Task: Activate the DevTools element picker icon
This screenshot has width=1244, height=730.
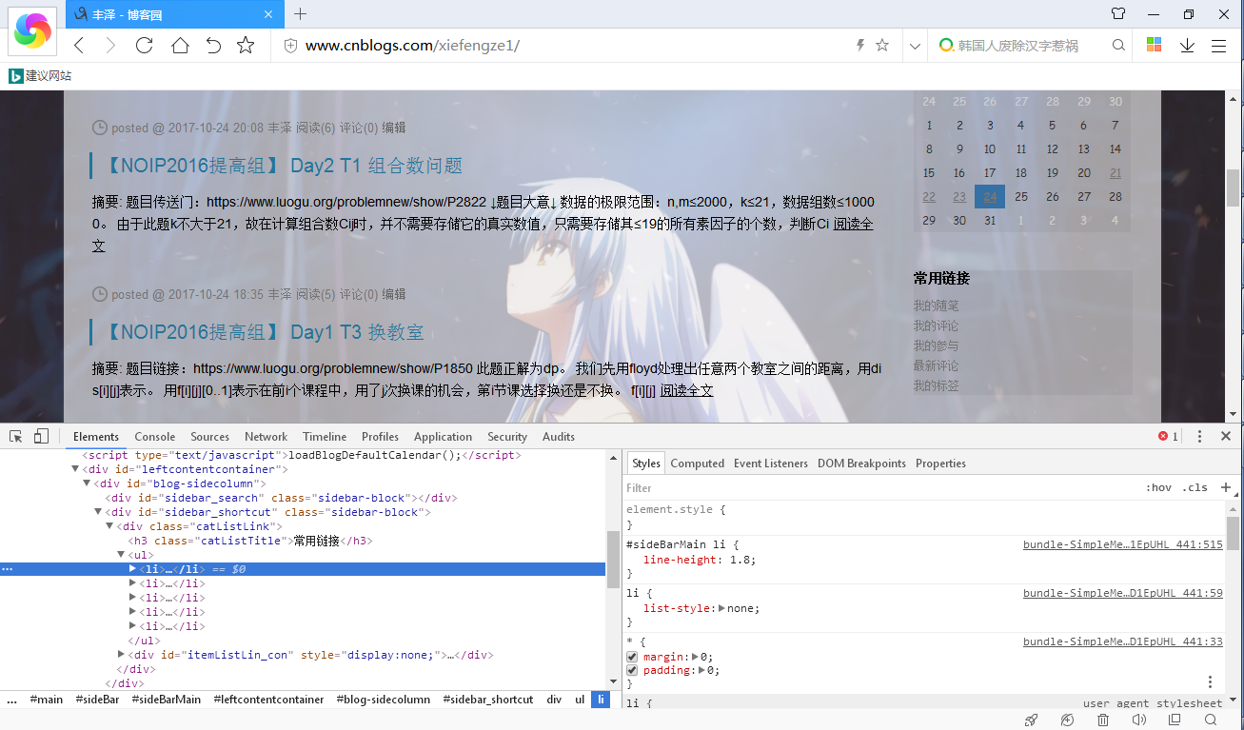Action: [x=16, y=436]
